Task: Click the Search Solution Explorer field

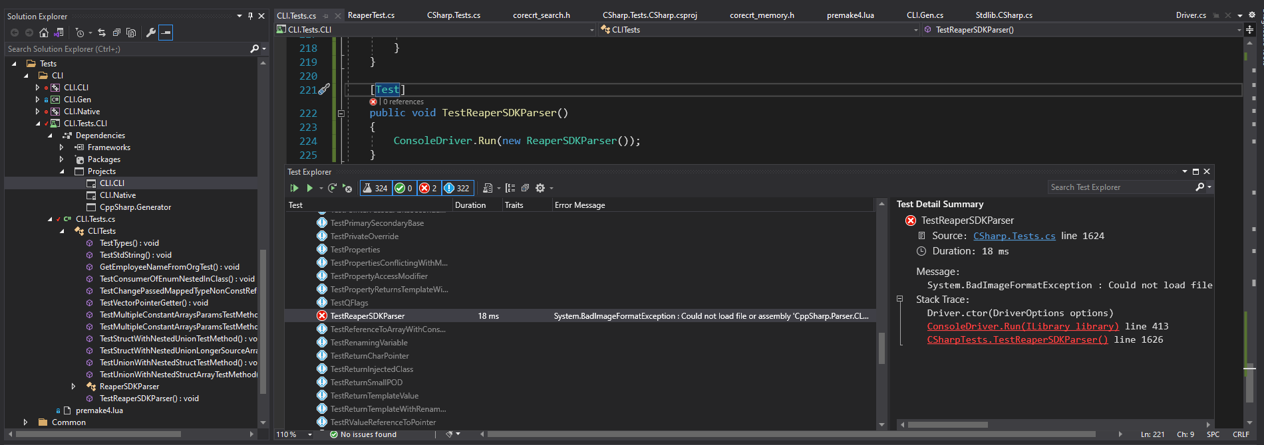Action: click(126, 48)
